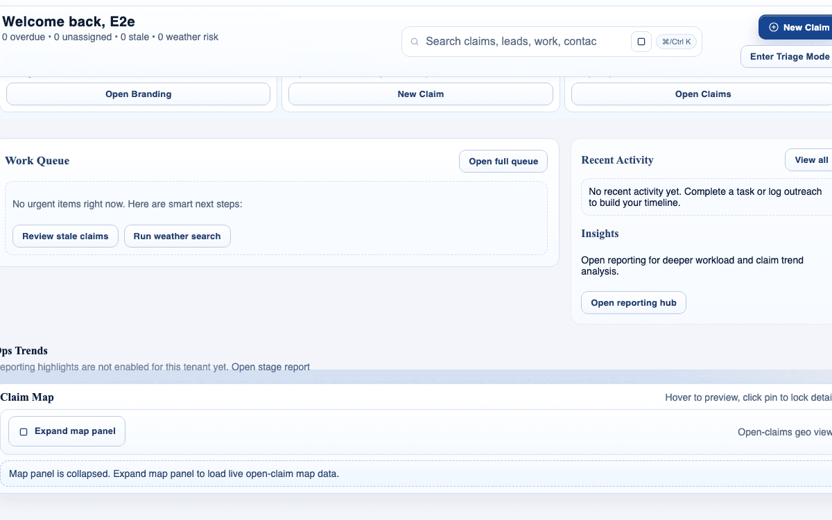Open Branding settings
The height and width of the screenshot is (520, 832).
tap(137, 94)
